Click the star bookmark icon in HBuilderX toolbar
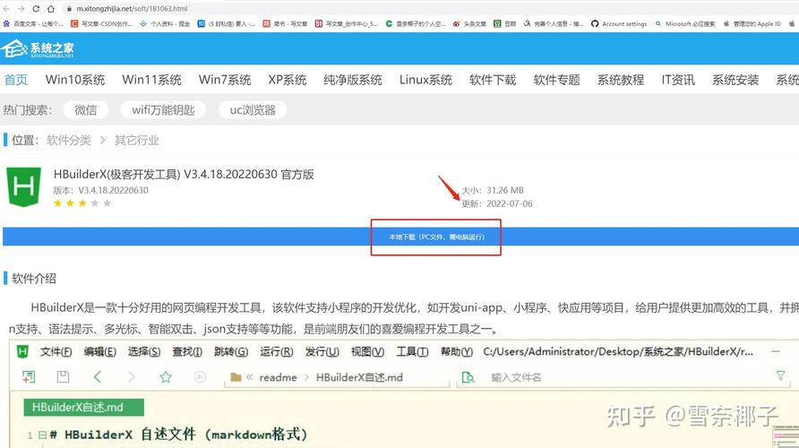 pyautogui.click(x=166, y=377)
